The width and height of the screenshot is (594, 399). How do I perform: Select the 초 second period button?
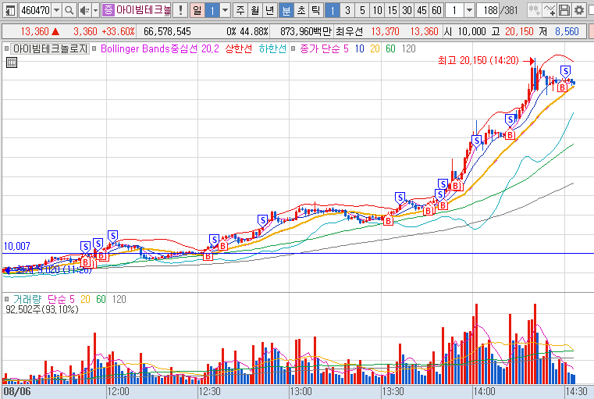click(x=301, y=10)
